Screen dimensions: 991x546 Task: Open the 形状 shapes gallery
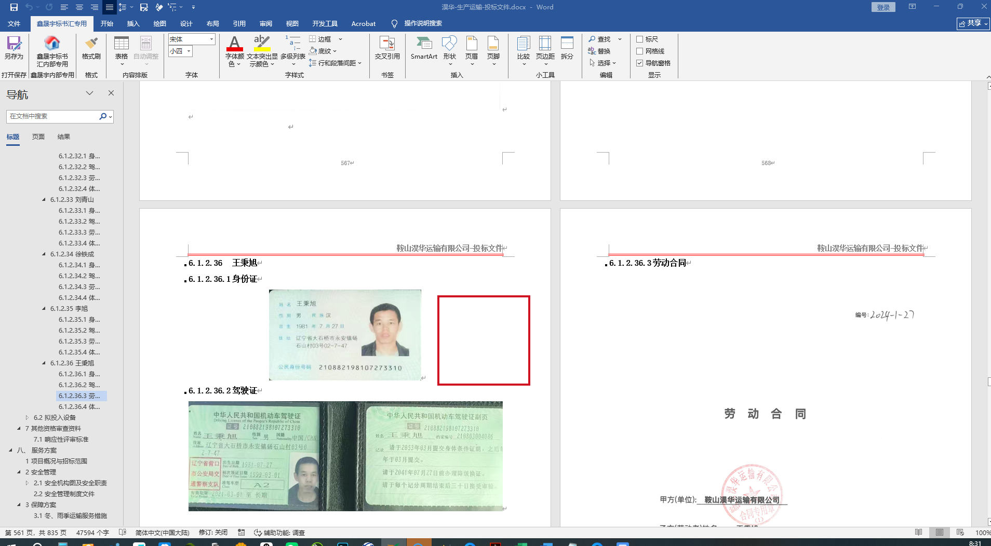[x=450, y=51]
